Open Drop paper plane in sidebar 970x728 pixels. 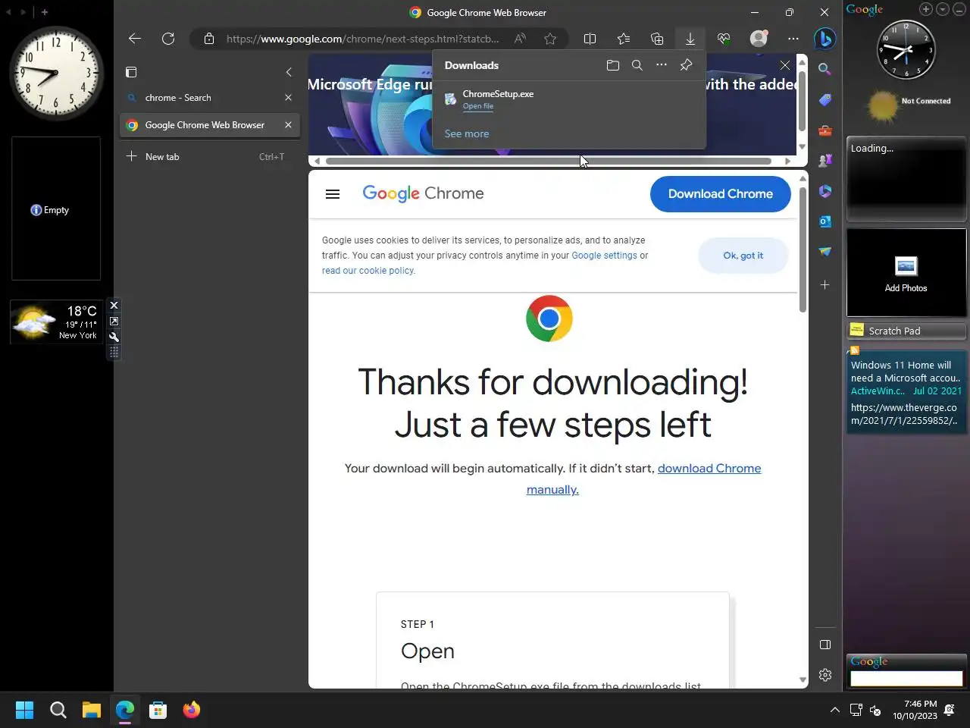pos(825,252)
